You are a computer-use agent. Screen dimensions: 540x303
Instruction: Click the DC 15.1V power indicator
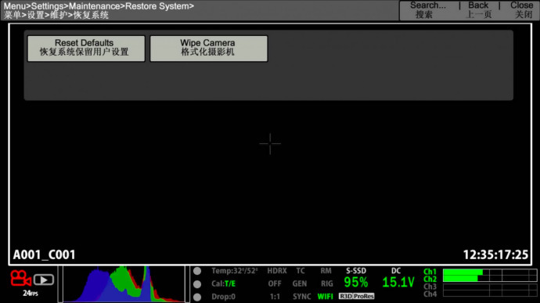coord(398,279)
